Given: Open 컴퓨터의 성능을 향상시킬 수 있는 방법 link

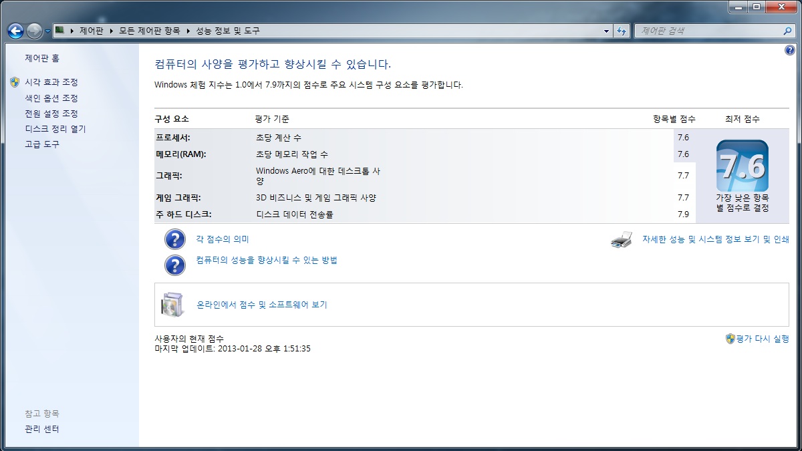Looking at the screenshot, I should pos(267,260).
